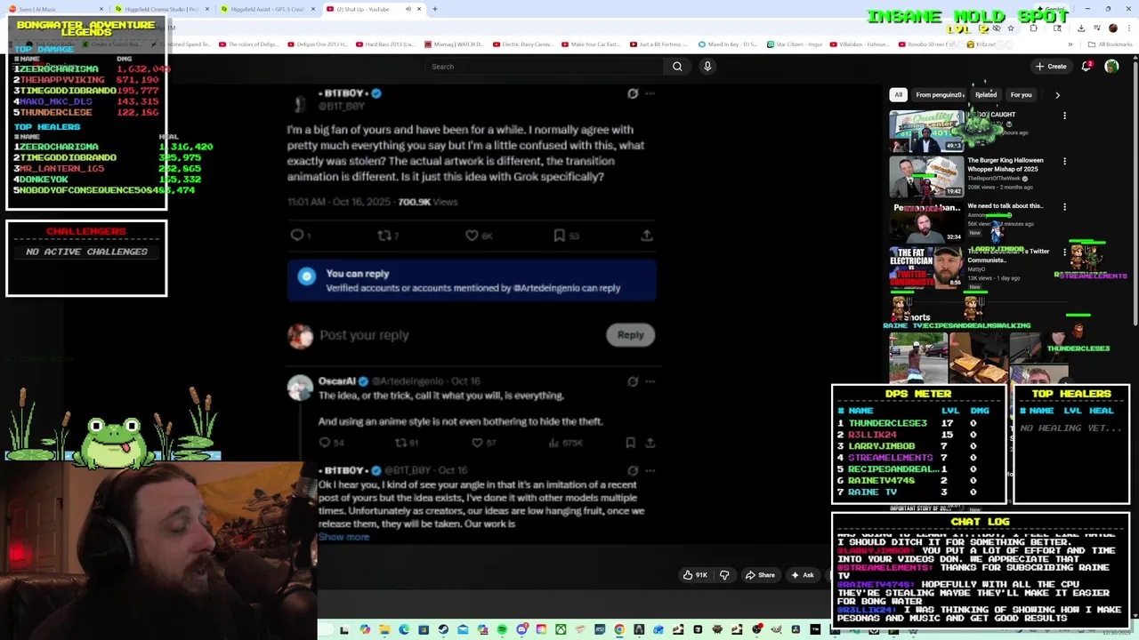
Task: Open the Twitter Communists video thumbnail
Action: tap(926, 268)
